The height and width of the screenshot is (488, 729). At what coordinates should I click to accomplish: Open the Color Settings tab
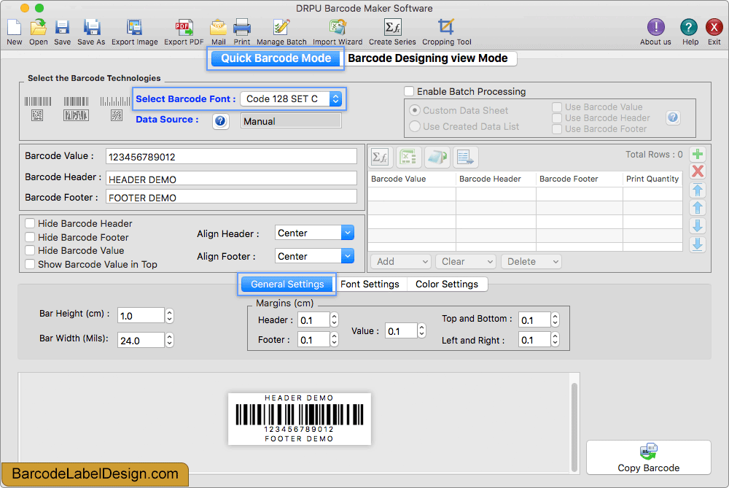coord(447,284)
